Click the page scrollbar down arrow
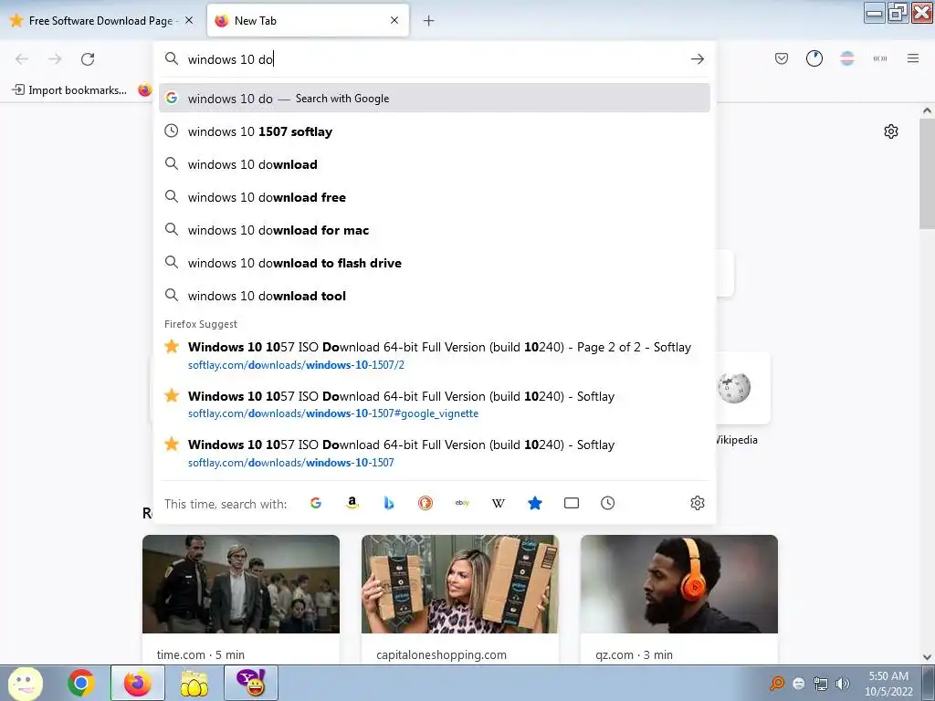The image size is (935, 701). click(927, 657)
